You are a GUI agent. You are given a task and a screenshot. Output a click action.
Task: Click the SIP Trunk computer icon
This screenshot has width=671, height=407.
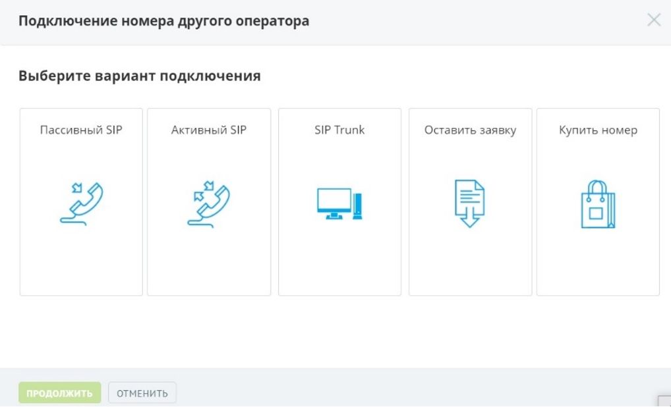pos(339,204)
